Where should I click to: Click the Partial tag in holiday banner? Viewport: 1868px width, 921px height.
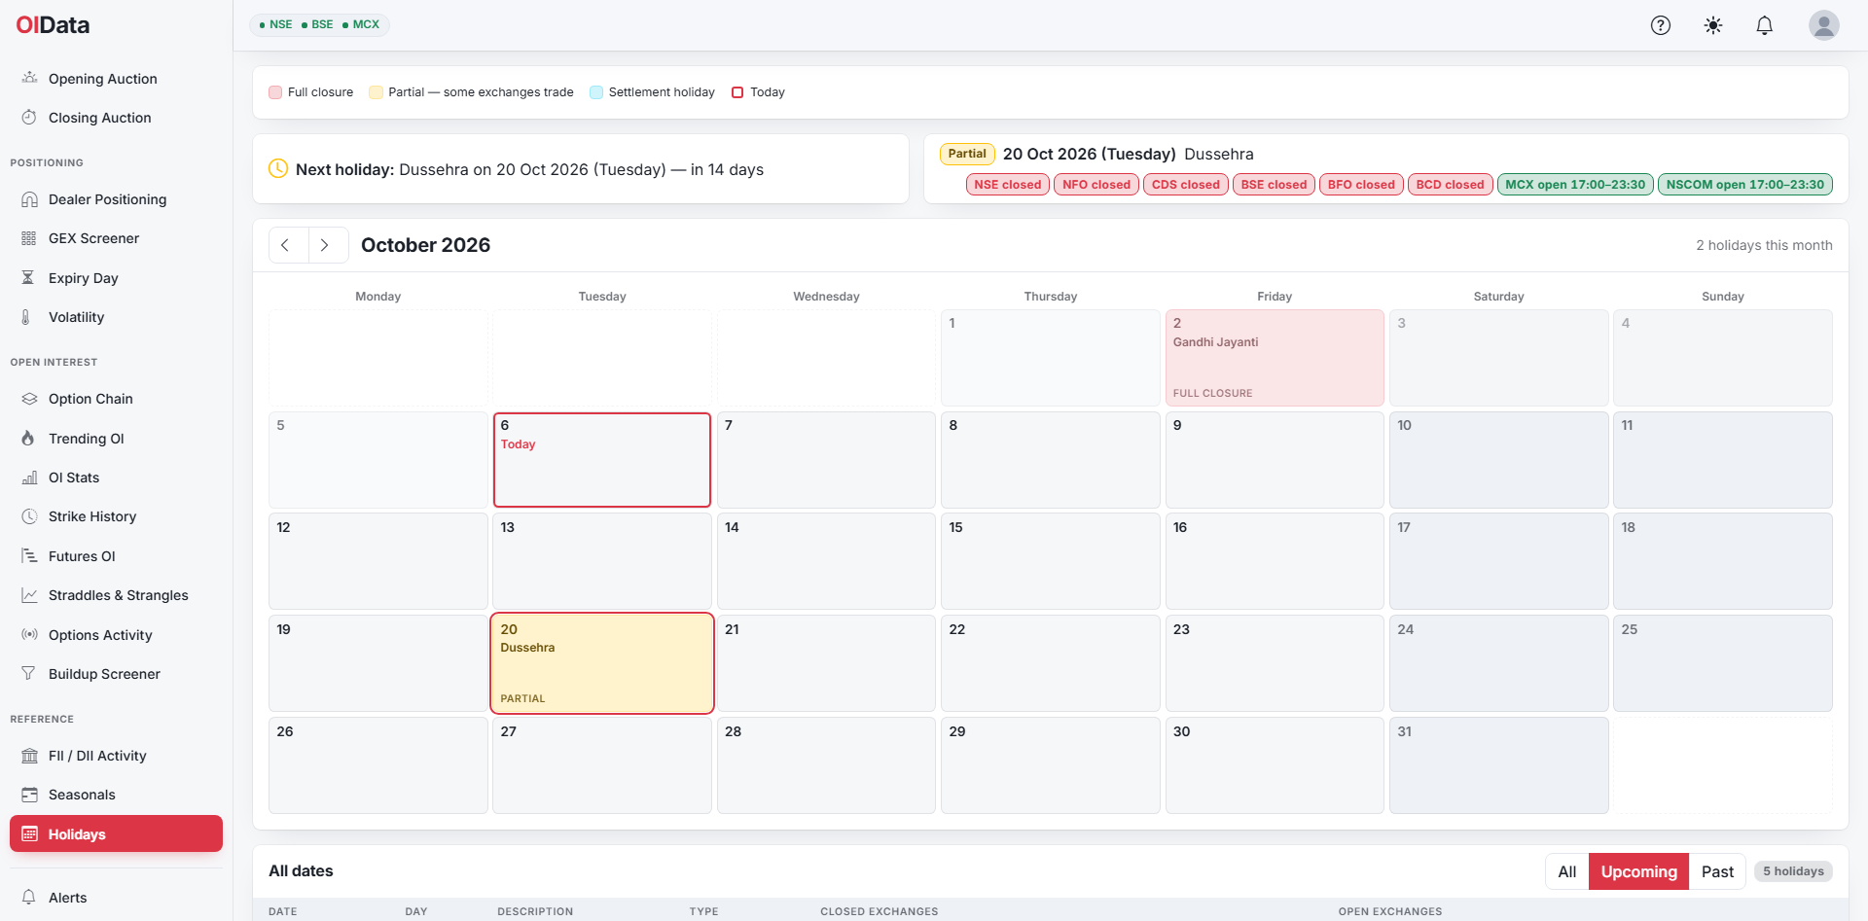coord(967,154)
